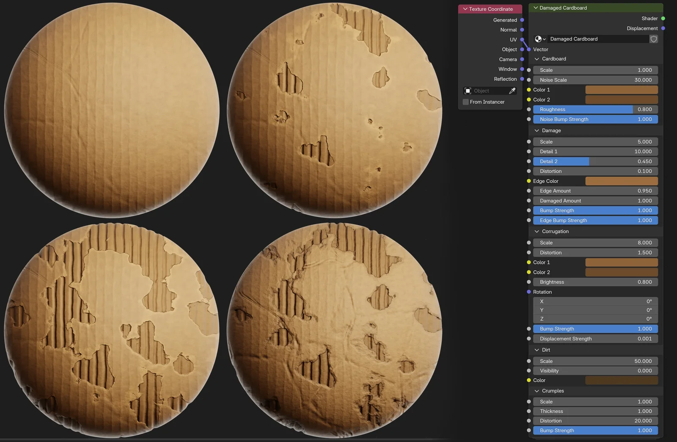
Task: Click the Vector input socket
Action: tap(529, 50)
